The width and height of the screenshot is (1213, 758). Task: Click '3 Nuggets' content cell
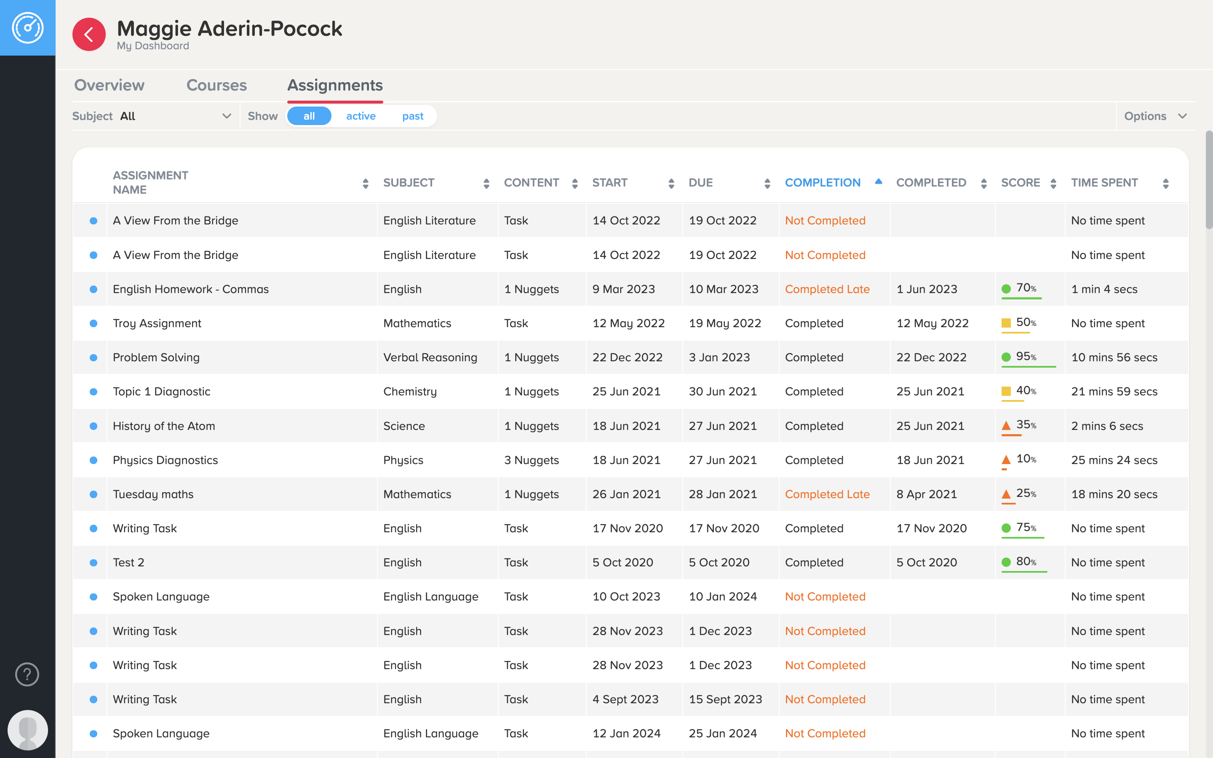tap(531, 460)
